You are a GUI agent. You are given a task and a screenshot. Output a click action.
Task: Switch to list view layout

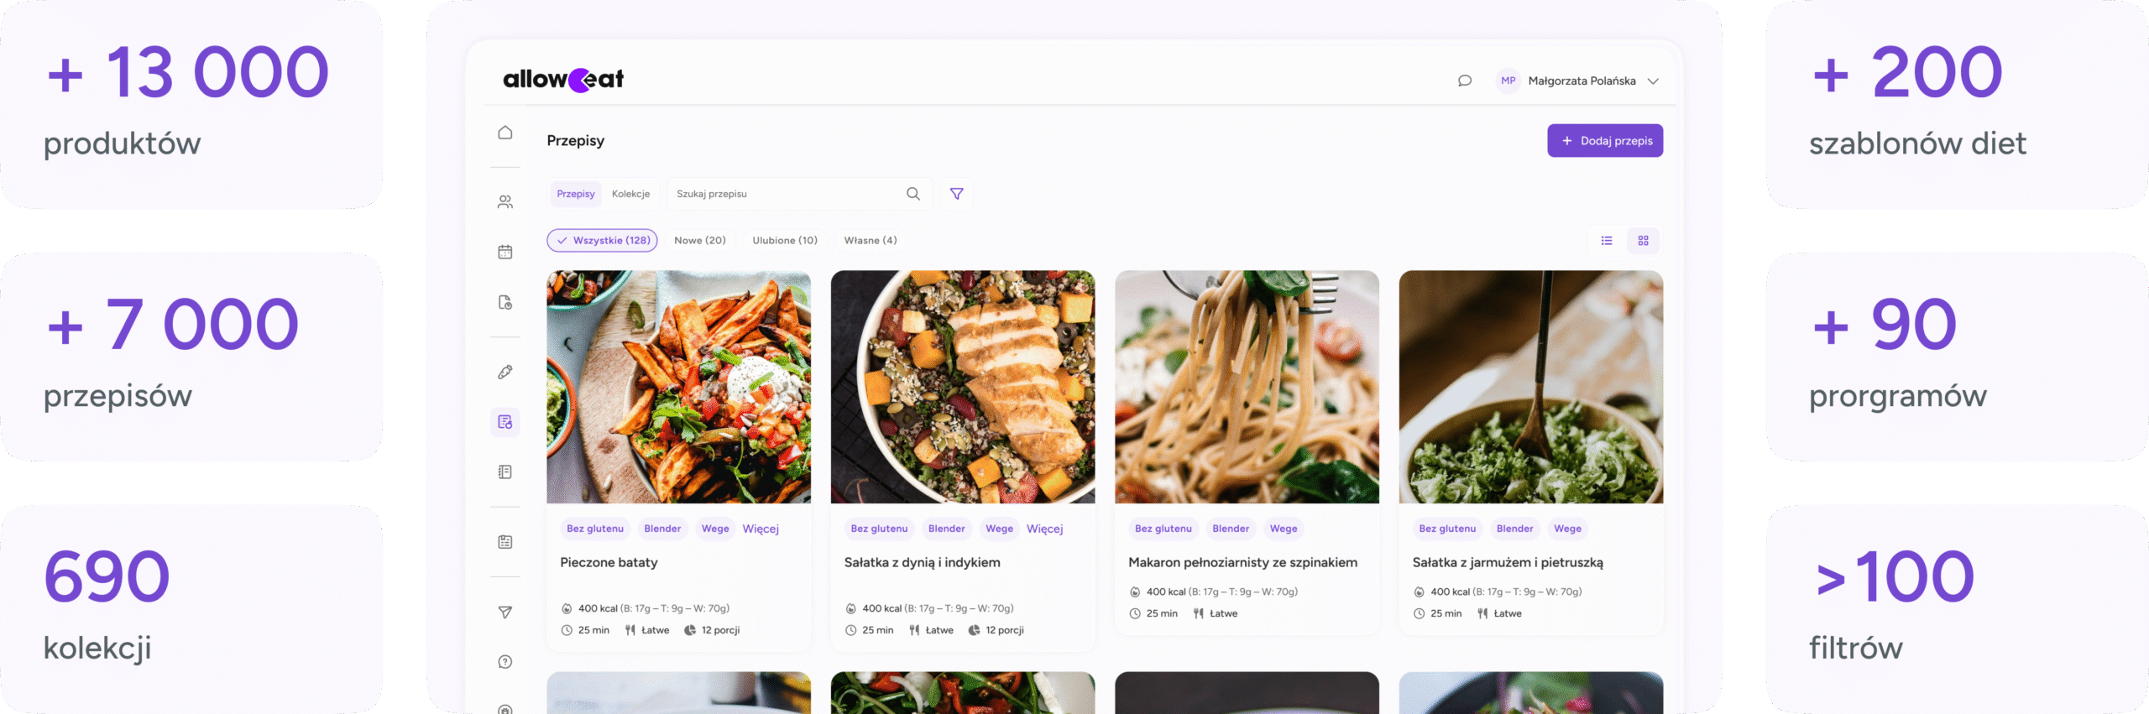pyautogui.click(x=1607, y=241)
